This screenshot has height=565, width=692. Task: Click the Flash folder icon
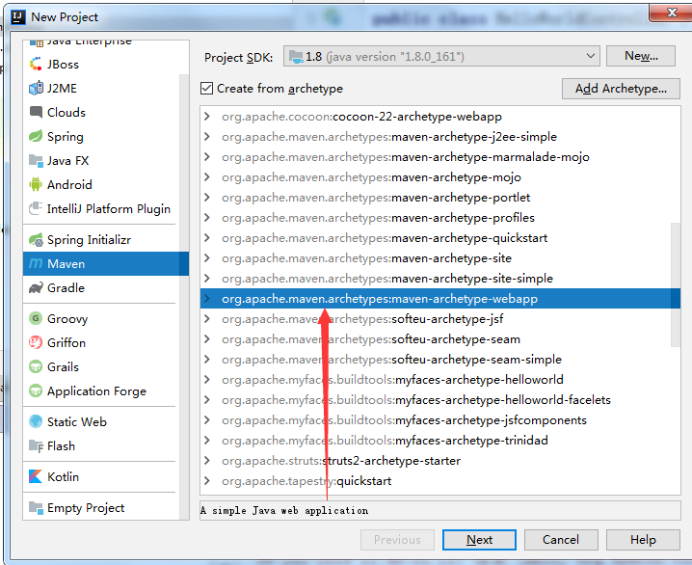pos(36,445)
